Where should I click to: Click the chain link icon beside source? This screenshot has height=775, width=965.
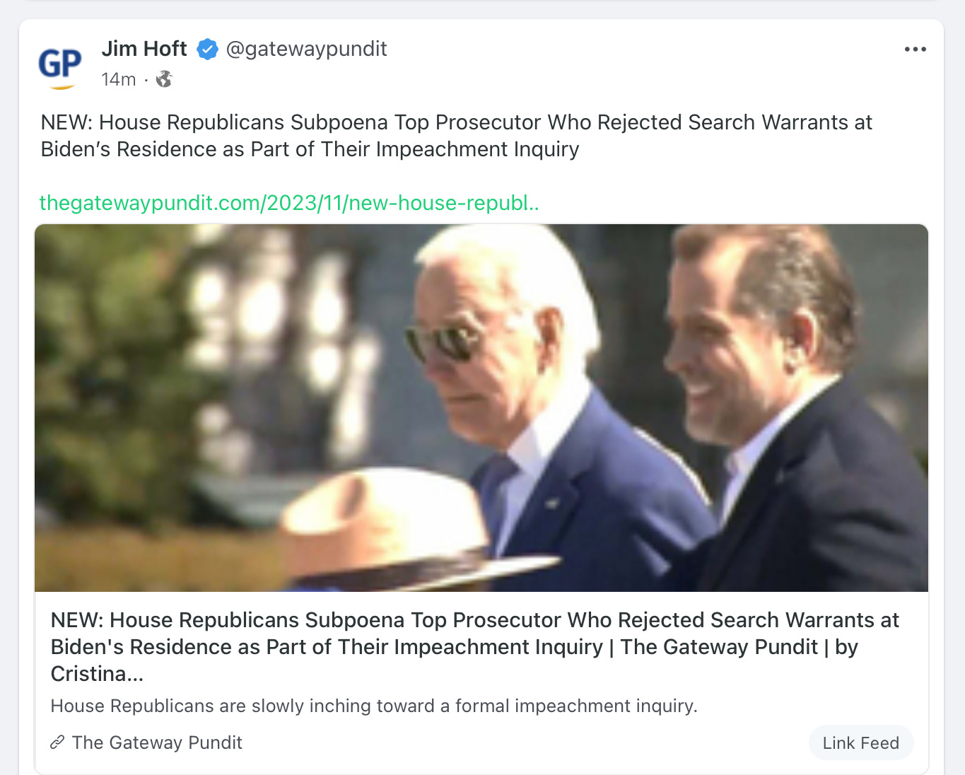point(57,742)
